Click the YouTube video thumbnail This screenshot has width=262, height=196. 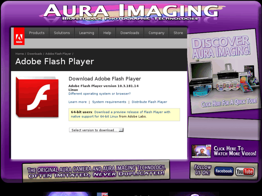tap(201, 151)
